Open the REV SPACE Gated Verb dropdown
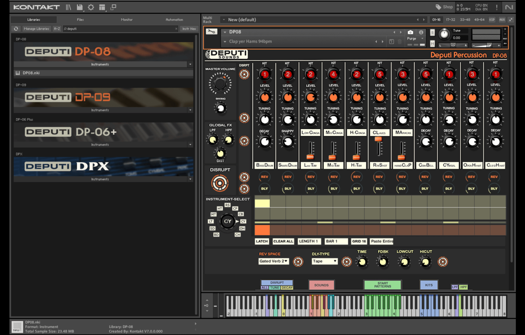The height and width of the screenshot is (335, 525). click(273, 261)
